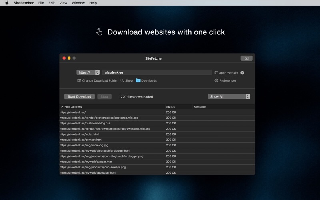This screenshot has height=200, width=320.
Task: Select the home-bg.jpg row
Action: pos(157,145)
